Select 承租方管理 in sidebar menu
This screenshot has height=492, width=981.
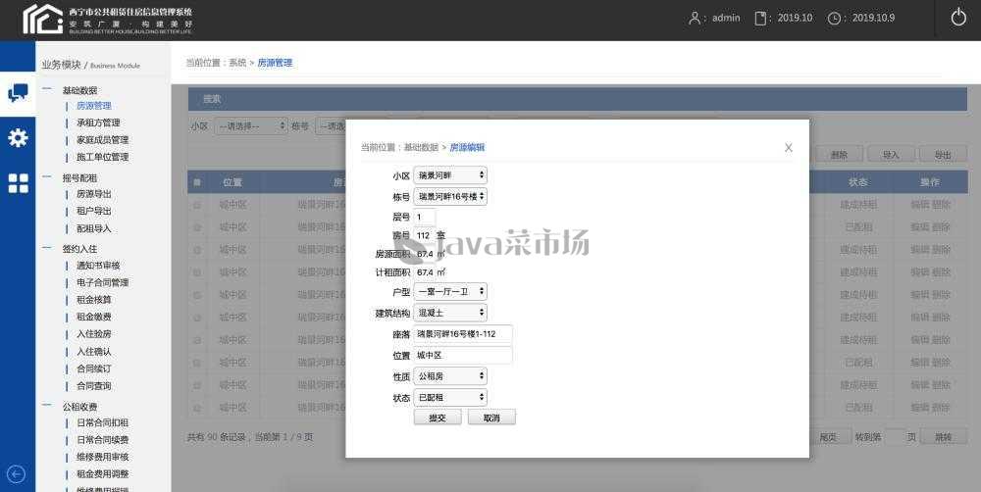click(98, 123)
